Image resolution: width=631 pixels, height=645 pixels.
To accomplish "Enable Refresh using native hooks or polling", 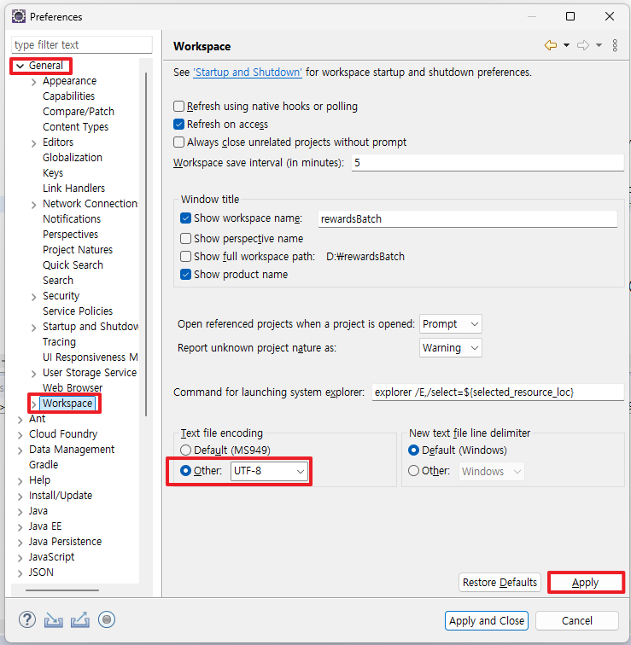I will pyautogui.click(x=179, y=107).
